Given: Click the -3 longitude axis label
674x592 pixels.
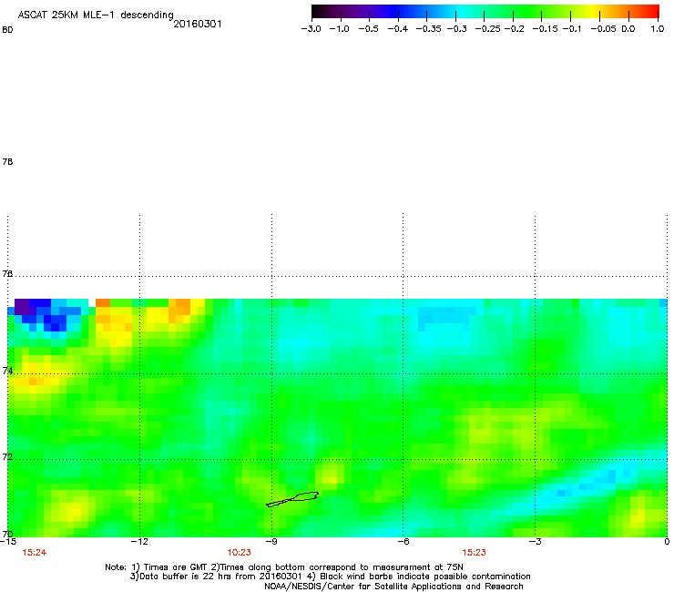Looking at the screenshot, I should click(x=535, y=541).
